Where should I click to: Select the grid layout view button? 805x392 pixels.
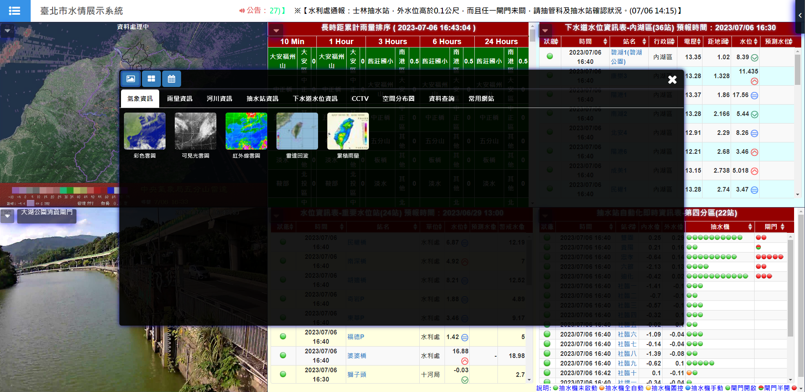(151, 79)
